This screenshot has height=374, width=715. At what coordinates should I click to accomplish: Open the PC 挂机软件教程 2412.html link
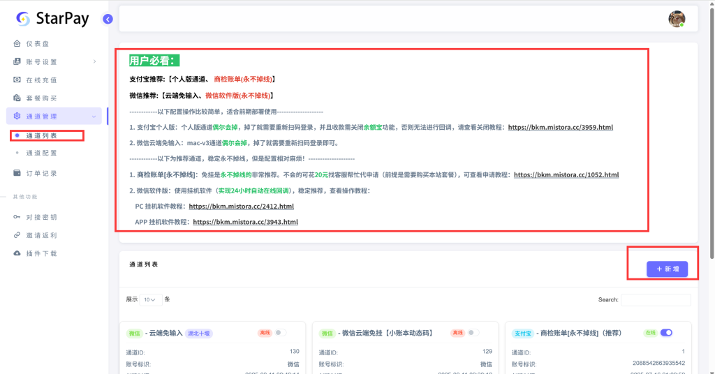(241, 207)
